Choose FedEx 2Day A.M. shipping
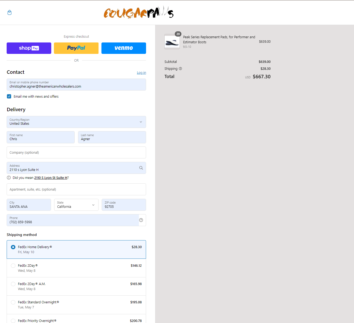Screen dimensions: 354x323 coord(76,286)
